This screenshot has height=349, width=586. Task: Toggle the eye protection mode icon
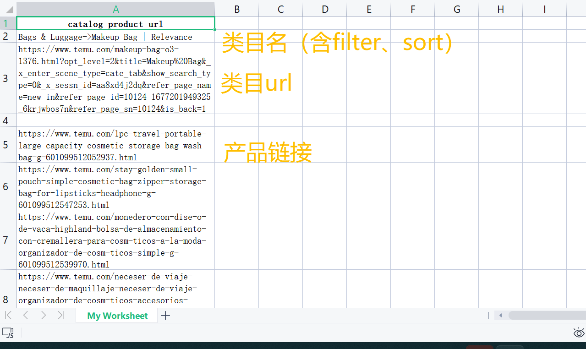pyautogui.click(x=579, y=333)
